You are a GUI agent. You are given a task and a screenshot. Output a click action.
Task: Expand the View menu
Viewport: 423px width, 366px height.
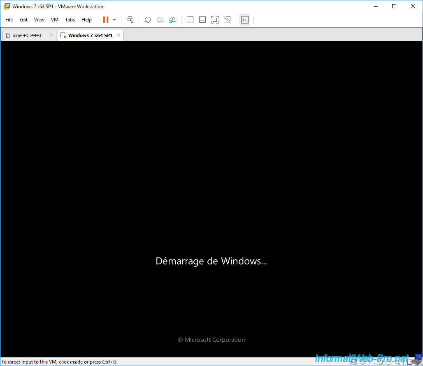click(39, 20)
